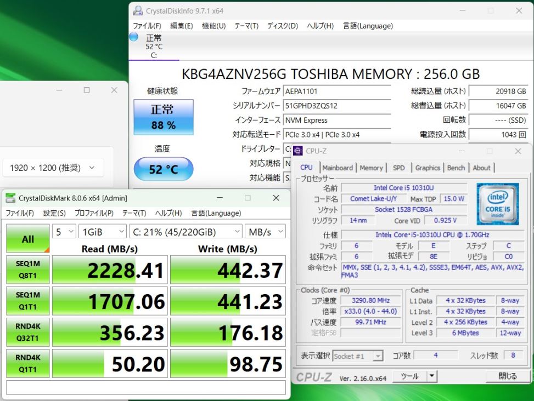
Task: Switch to the About tab in CPU-Z
Action: [x=481, y=168]
